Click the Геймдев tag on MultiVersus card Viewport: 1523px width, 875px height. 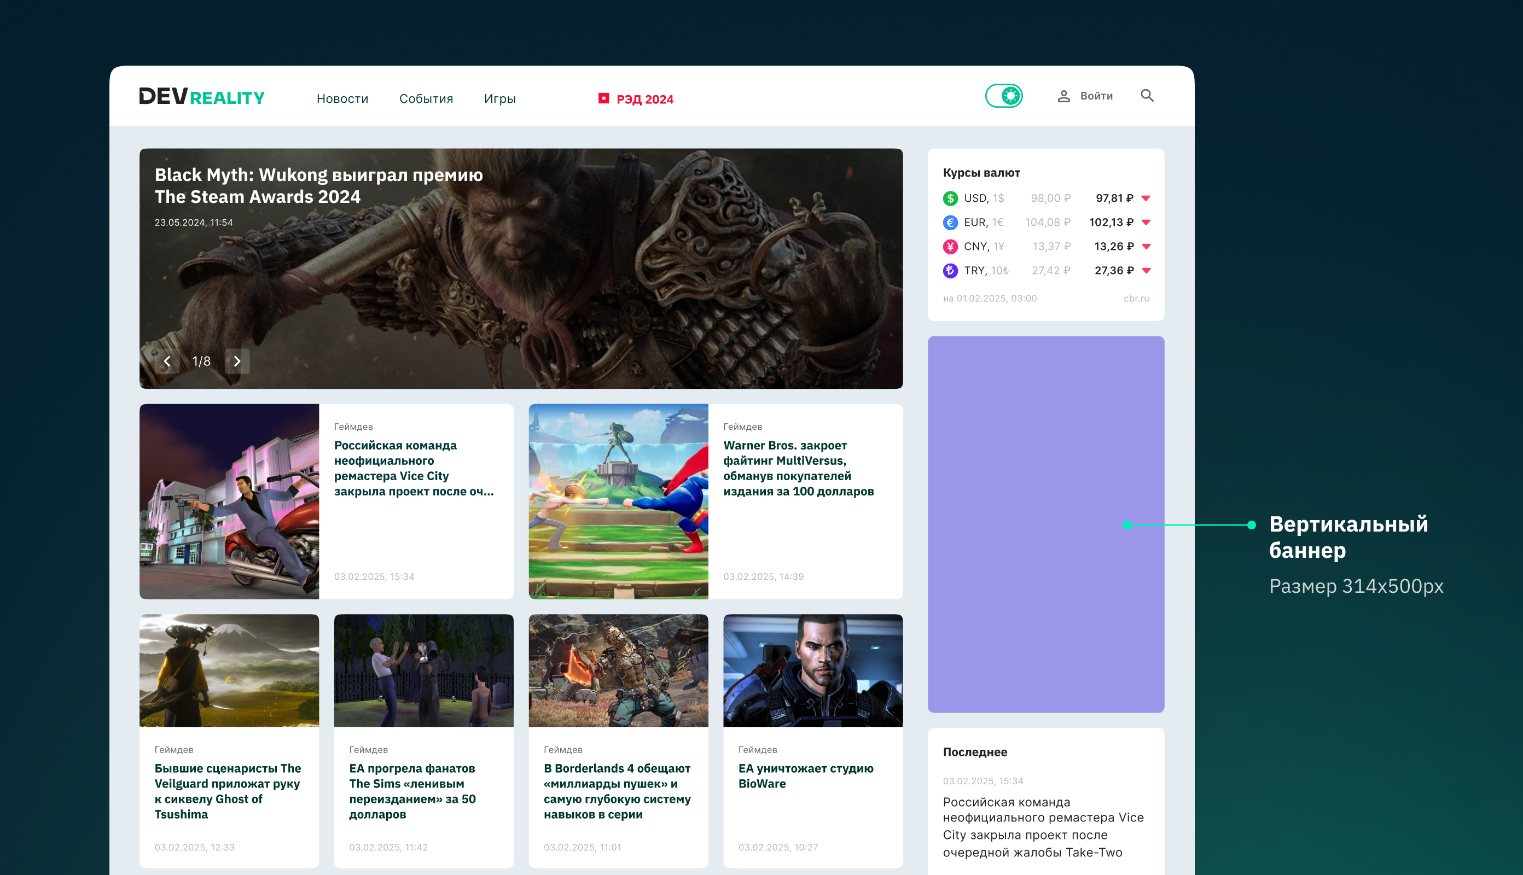(742, 427)
